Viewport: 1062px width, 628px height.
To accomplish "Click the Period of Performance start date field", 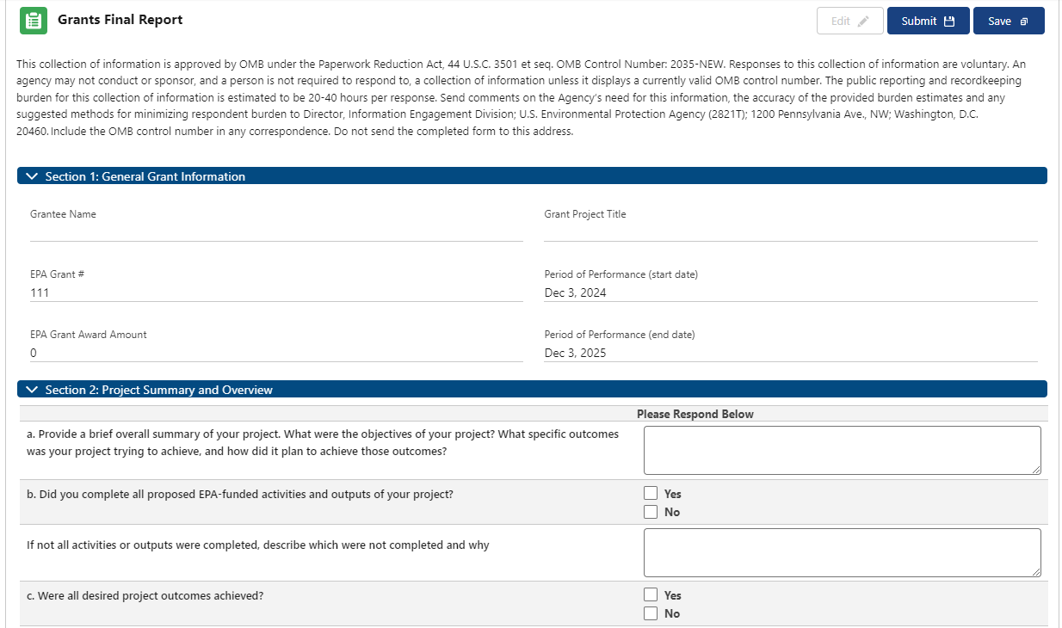I will (x=576, y=292).
